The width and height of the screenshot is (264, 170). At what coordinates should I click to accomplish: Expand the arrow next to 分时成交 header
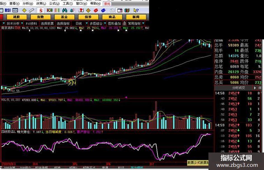pos(255,88)
